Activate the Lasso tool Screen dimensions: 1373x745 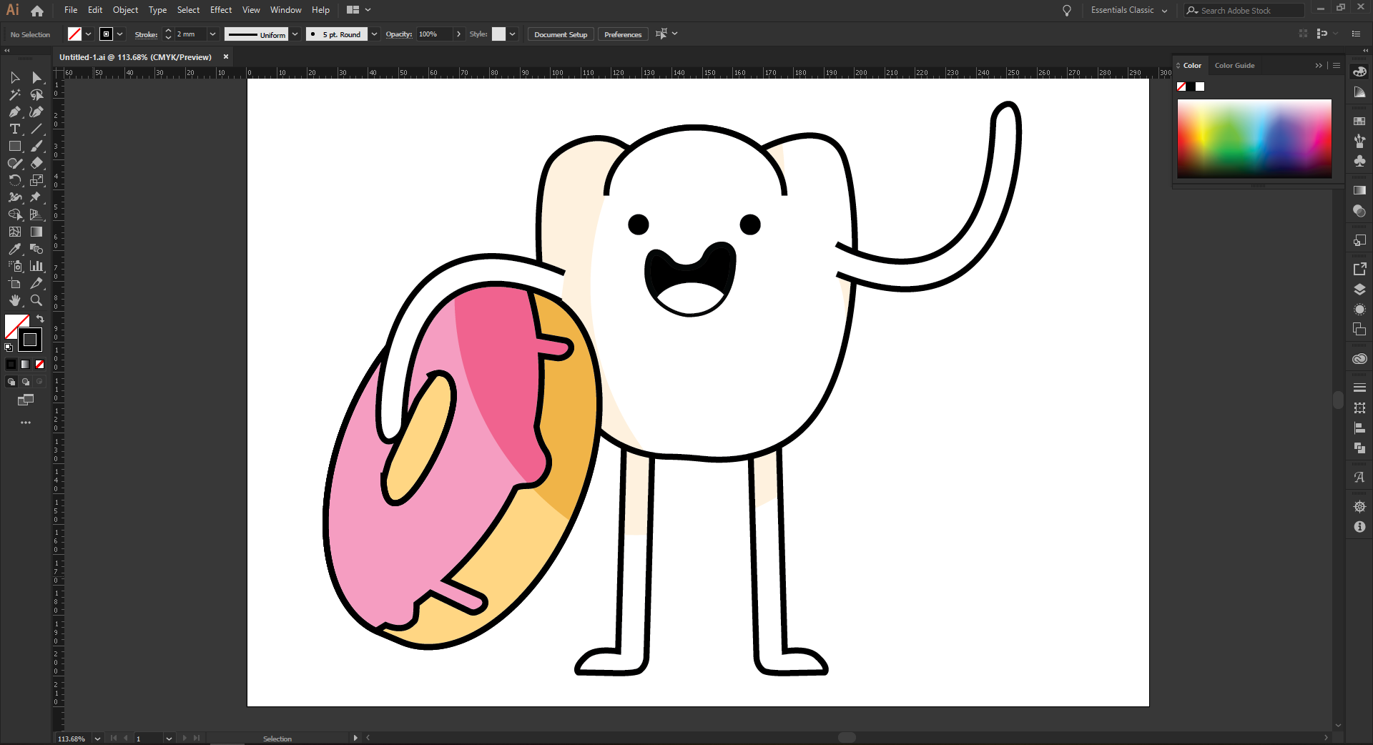(x=36, y=94)
